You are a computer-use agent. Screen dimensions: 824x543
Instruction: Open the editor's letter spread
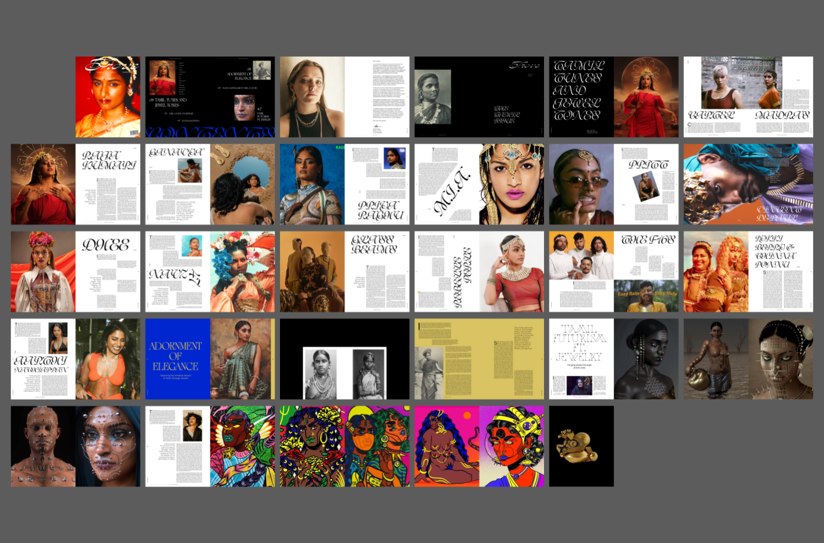(x=344, y=97)
